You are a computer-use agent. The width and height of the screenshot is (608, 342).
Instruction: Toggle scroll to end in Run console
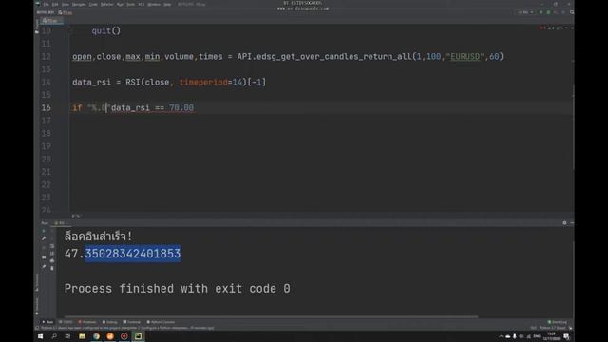tap(52, 254)
